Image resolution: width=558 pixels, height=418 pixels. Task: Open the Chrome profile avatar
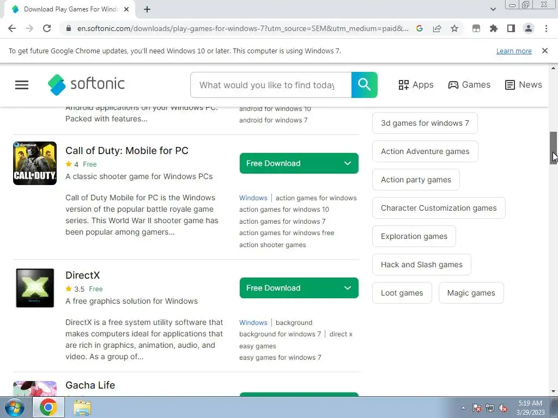click(529, 28)
